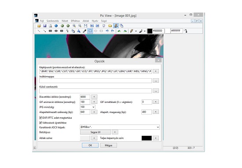
Task: Open the Nézet menu
Action: pos(65,21)
